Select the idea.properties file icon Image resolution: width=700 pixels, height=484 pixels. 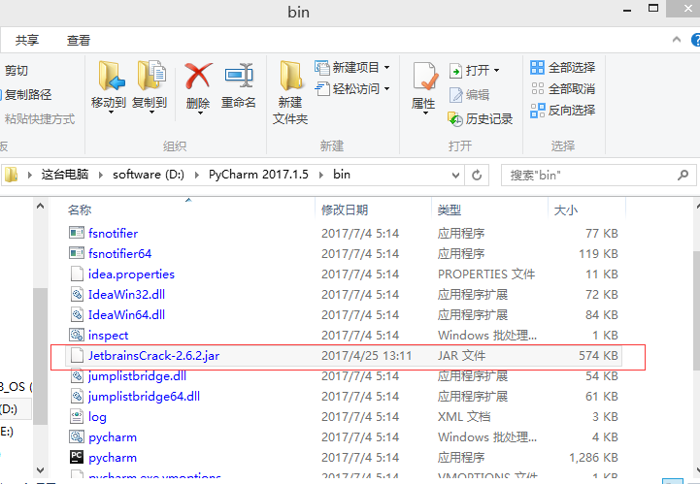pos(77,274)
